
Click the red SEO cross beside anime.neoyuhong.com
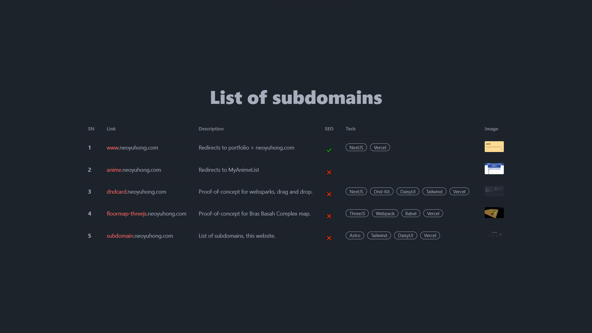click(x=329, y=172)
